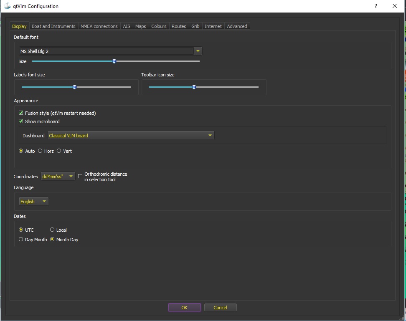406x321 pixels.
Task: Enable Orthodromic distance in selection tool
Action: coord(80,176)
